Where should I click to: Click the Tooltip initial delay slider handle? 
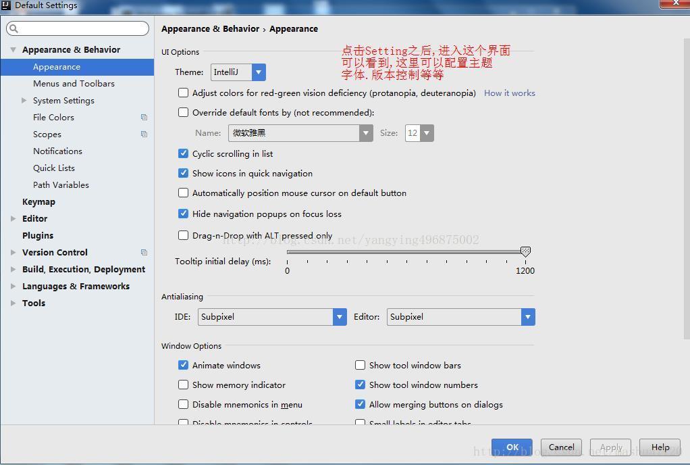pyautogui.click(x=526, y=251)
